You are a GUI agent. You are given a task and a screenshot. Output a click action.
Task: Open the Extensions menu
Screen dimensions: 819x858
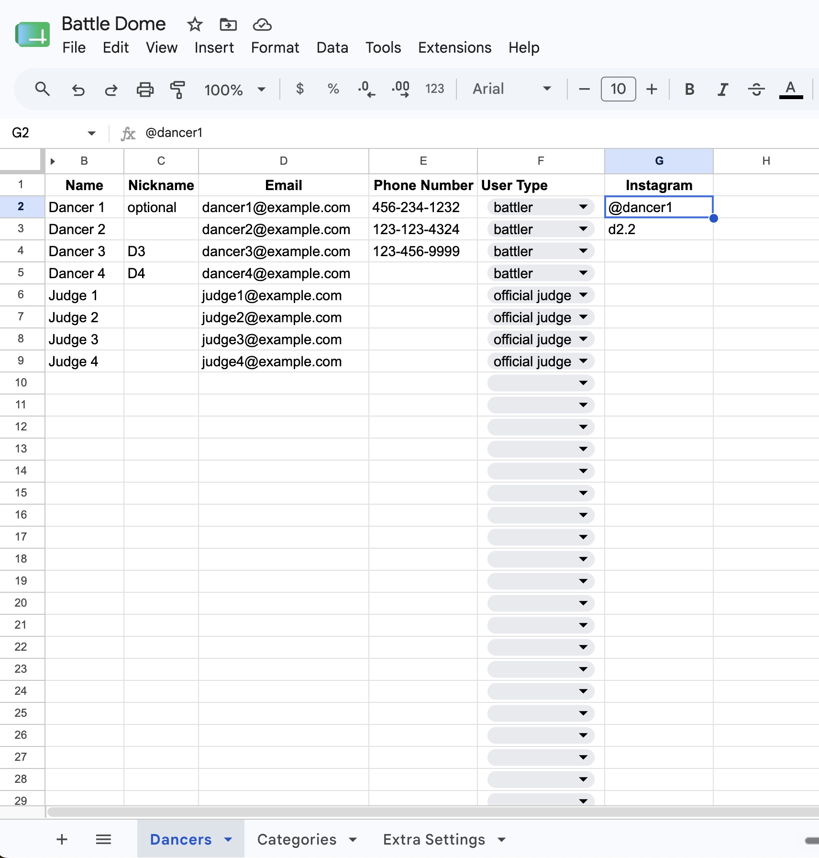455,48
